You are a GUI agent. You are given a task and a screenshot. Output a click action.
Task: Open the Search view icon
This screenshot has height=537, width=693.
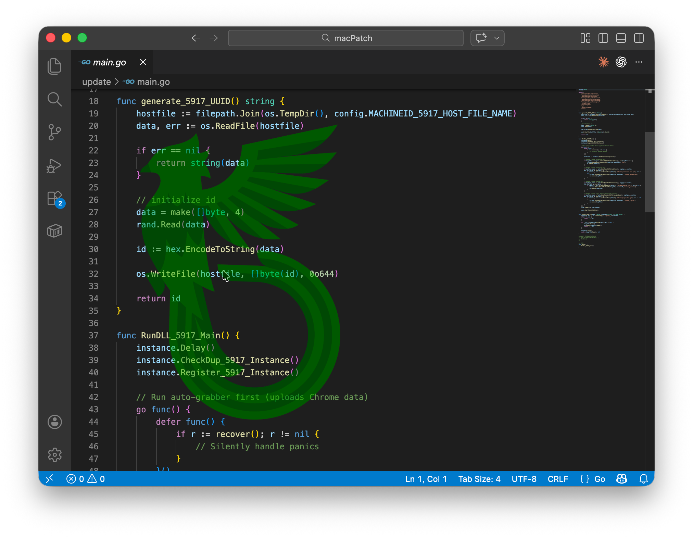point(54,99)
